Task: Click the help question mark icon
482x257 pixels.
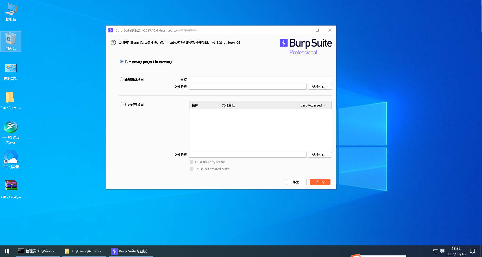Action: tap(113, 43)
